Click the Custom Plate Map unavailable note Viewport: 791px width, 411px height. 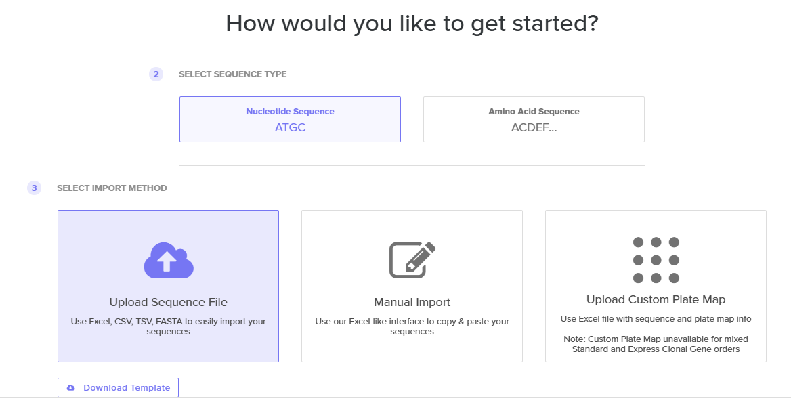656,344
